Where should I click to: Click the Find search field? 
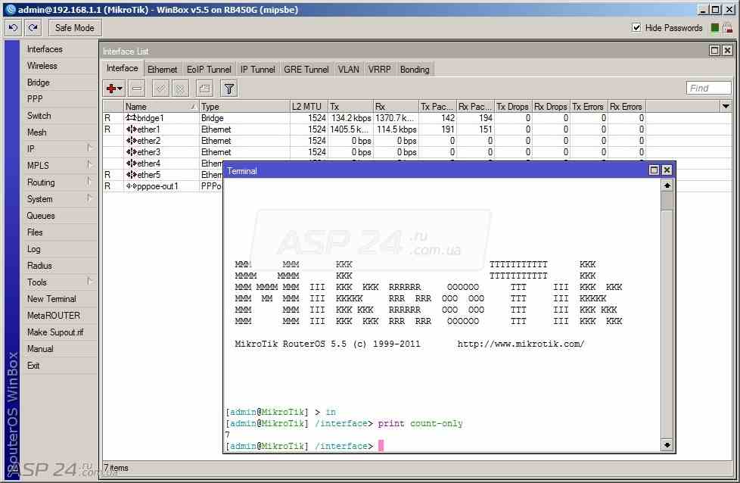709,87
